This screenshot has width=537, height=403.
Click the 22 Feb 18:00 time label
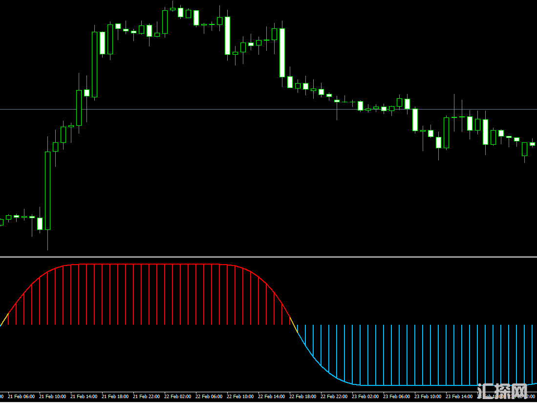(303, 397)
